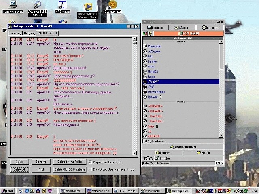Open the Channels tab in ICQ
This screenshot has height=194, width=259.
coord(155,27)
